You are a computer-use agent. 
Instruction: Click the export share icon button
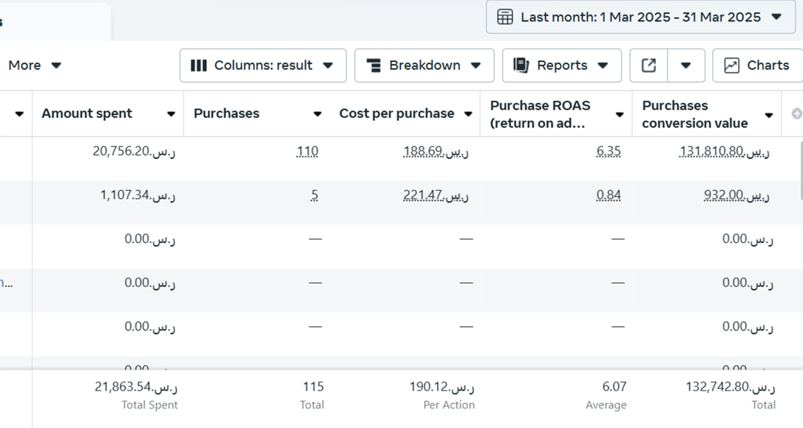(x=649, y=66)
